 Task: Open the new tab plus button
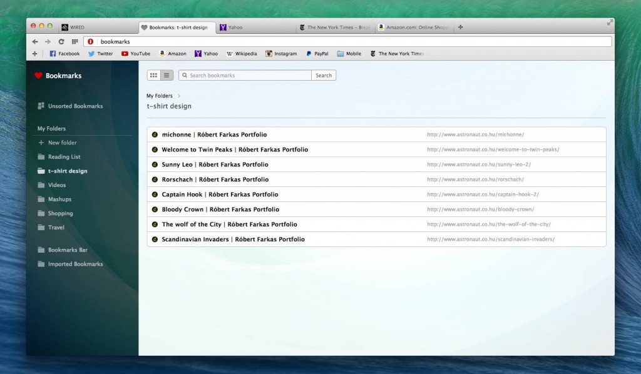tap(460, 27)
